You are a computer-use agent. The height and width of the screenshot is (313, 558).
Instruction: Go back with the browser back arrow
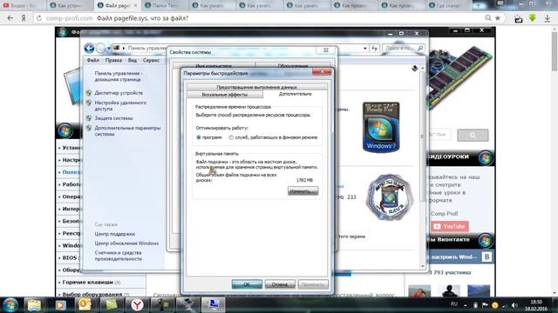(10, 18)
